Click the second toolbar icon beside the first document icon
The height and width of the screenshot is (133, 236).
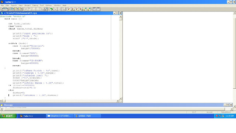tap(7, 9)
